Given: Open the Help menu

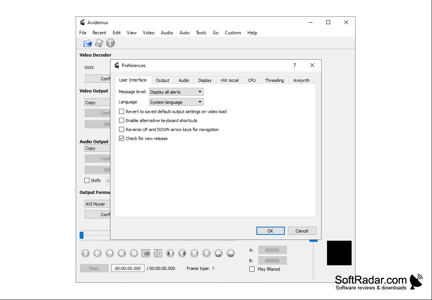Looking at the screenshot, I should pyautogui.click(x=252, y=32).
